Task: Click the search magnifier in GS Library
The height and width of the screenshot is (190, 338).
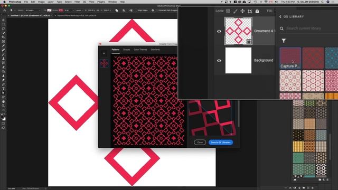Action: pos(281,28)
